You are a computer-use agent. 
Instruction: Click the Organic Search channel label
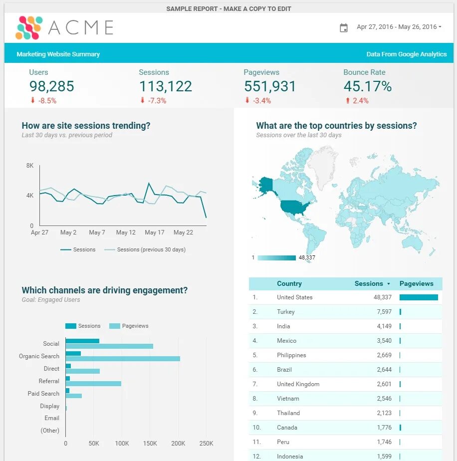click(39, 356)
